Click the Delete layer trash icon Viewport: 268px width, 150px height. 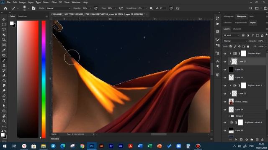263,140
